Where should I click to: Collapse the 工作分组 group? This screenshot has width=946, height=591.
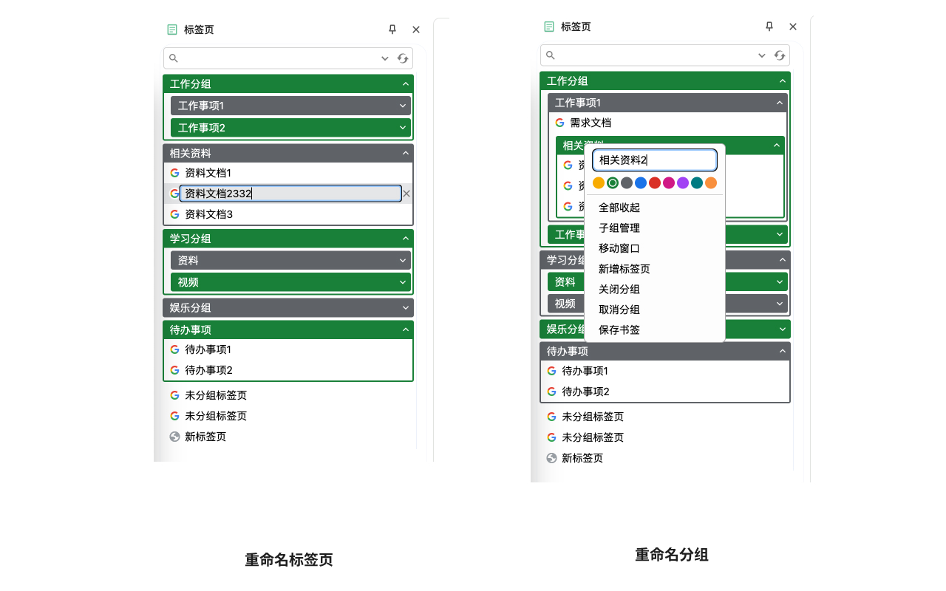click(405, 83)
